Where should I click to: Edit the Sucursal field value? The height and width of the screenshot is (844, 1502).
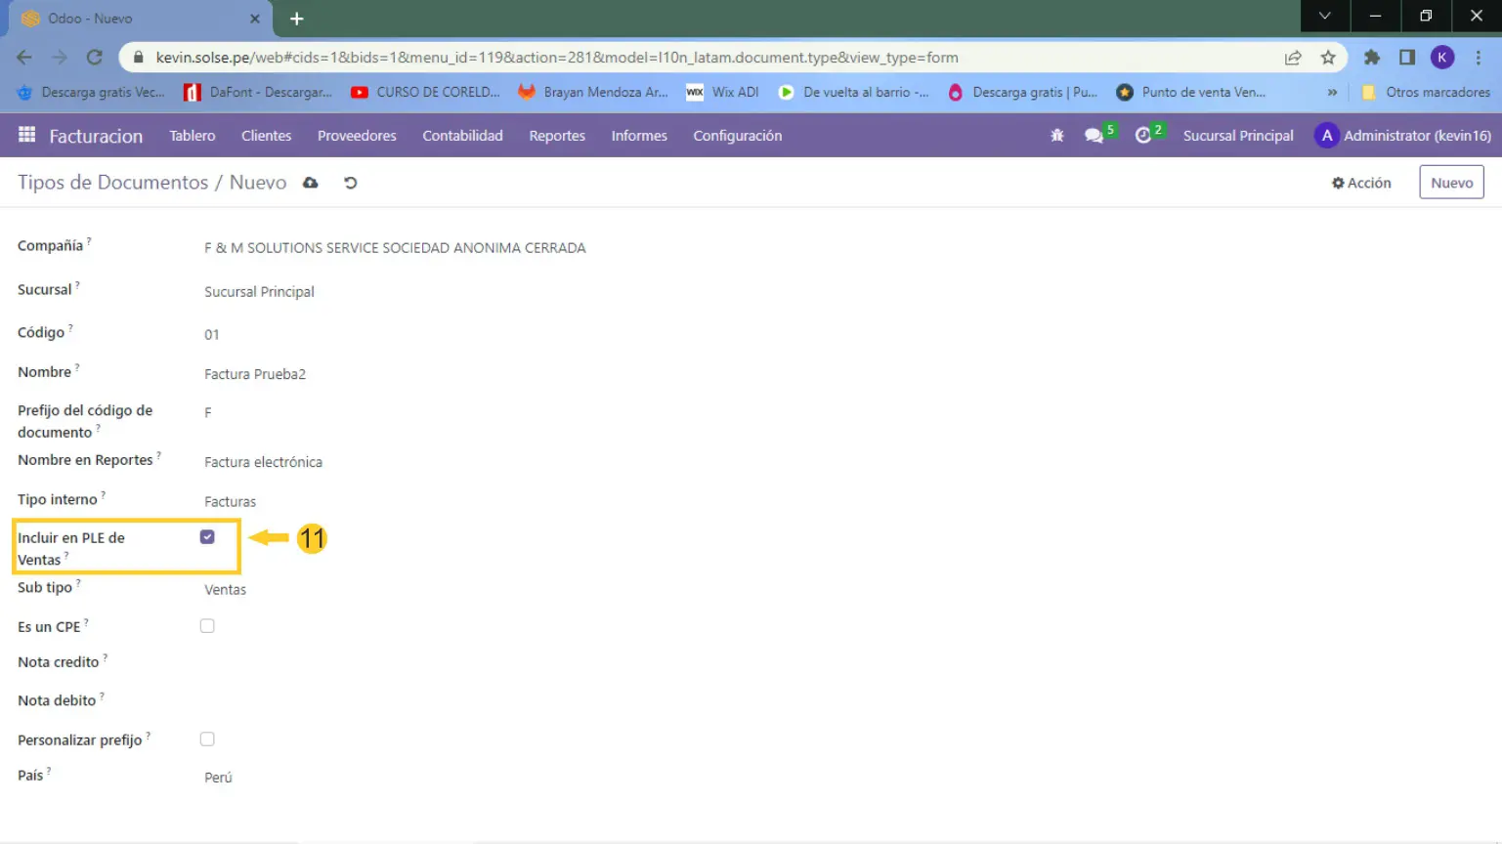click(x=259, y=292)
